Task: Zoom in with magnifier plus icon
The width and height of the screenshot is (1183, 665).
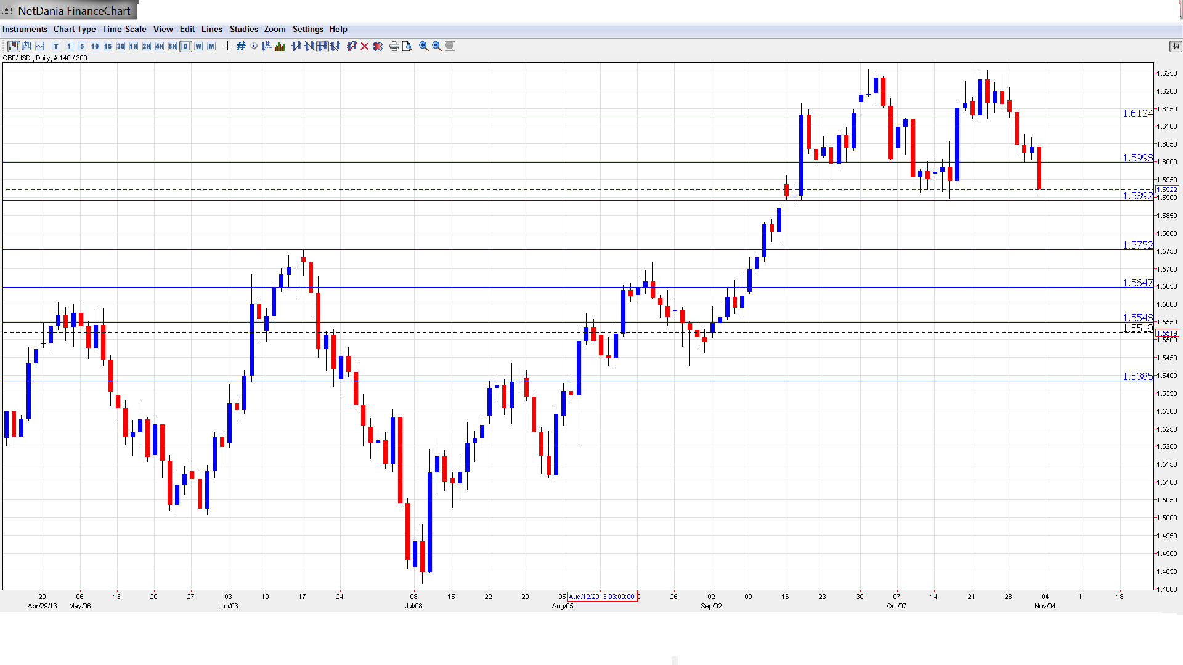Action: point(424,46)
